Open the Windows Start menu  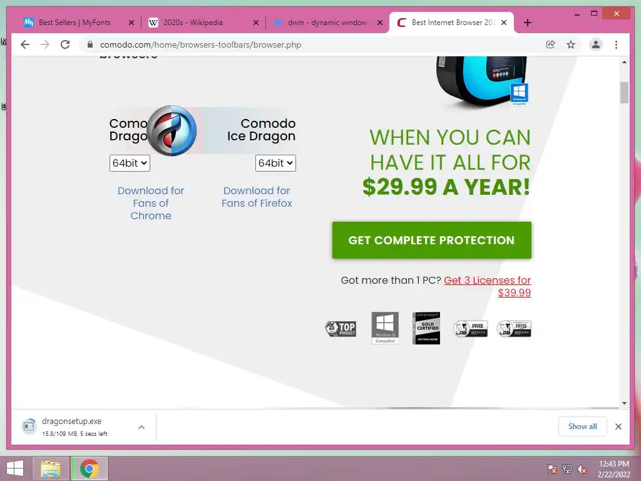point(15,468)
